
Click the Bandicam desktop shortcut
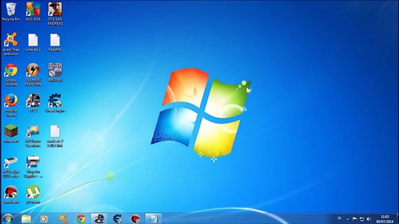(x=11, y=195)
